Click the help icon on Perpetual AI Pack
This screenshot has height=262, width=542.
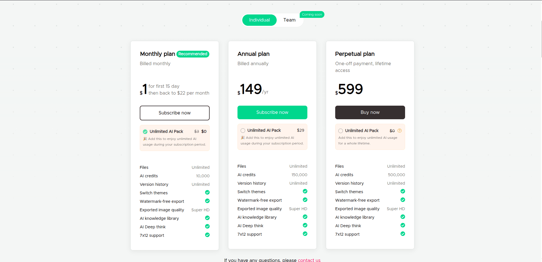[x=400, y=131]
